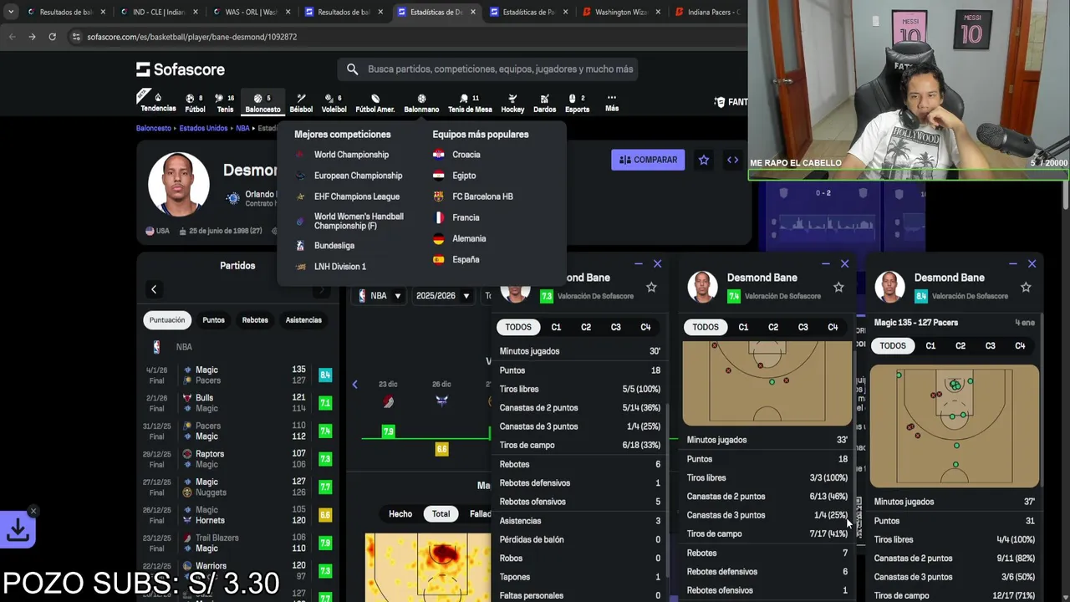The height and width of the screenshot is (602, 1070).
Task: Switch to the Indiana Pacers browser tab
Action: [709, 12]
